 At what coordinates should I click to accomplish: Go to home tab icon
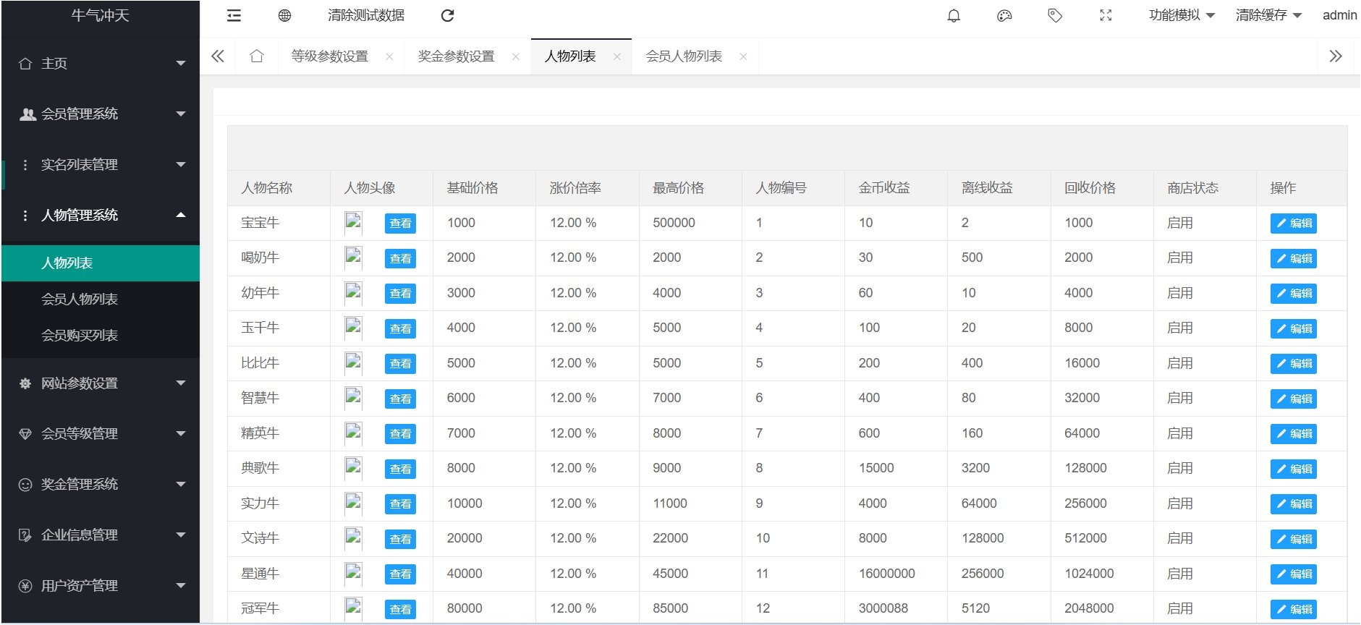(256, 56)
